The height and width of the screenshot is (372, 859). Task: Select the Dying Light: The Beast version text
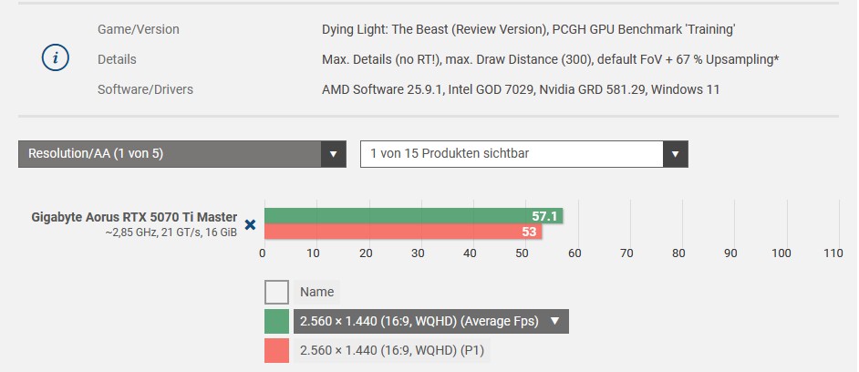coord(528,29)
